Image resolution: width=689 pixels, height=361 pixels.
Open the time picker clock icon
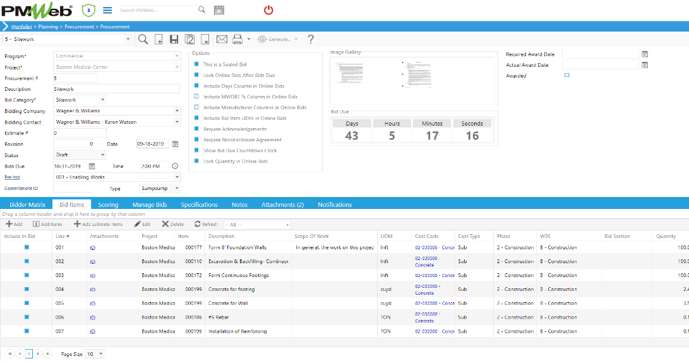pos(175,166)
